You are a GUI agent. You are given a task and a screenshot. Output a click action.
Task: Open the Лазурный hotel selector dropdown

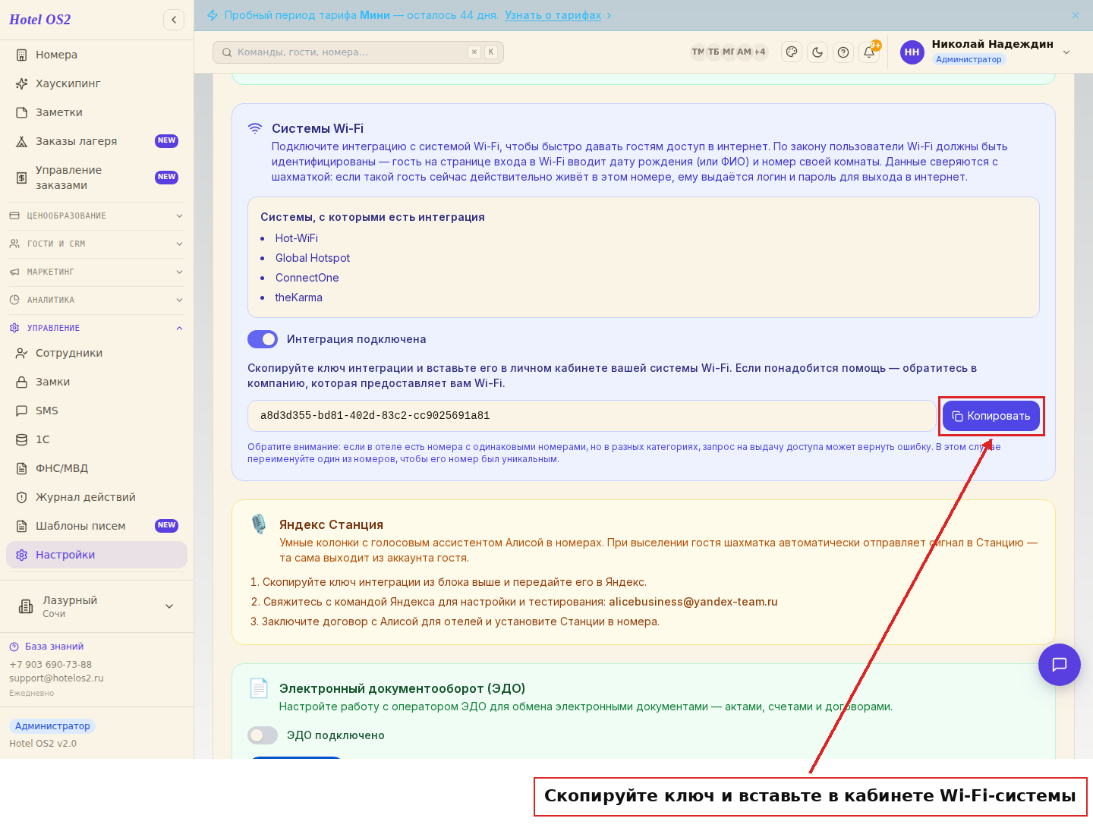pyautogui.click(x=96, y=606)
